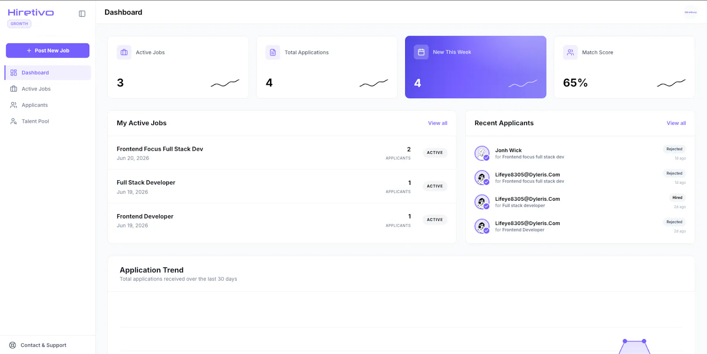Collapse the sidebar with the panel icon
The image size is (707, 354).
click(82, 14)
